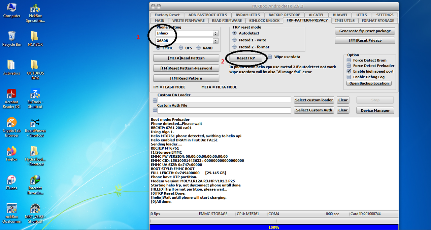This screenshot has height=230, width=431.
Task: Open HydraTool shortcut icon
Action: pos(35,156)
